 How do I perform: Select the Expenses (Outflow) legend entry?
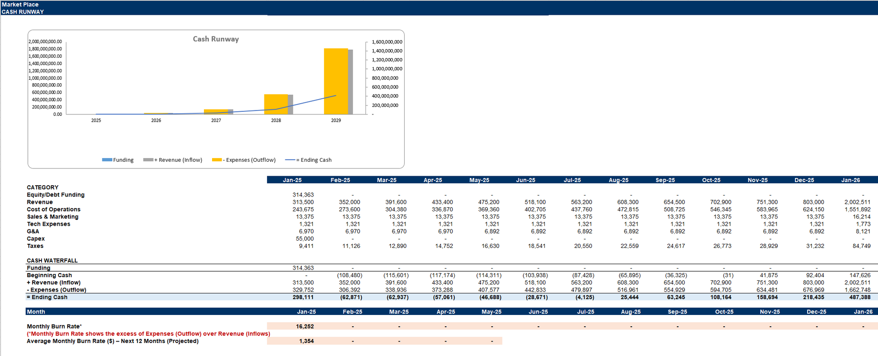(x=244, y=160)
